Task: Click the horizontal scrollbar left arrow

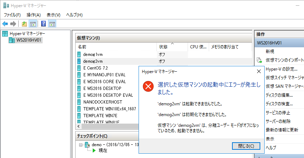Action: (x=78, y=126)
